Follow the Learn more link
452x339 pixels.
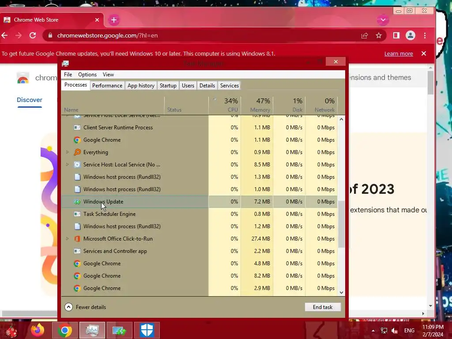tap(399, 53)
